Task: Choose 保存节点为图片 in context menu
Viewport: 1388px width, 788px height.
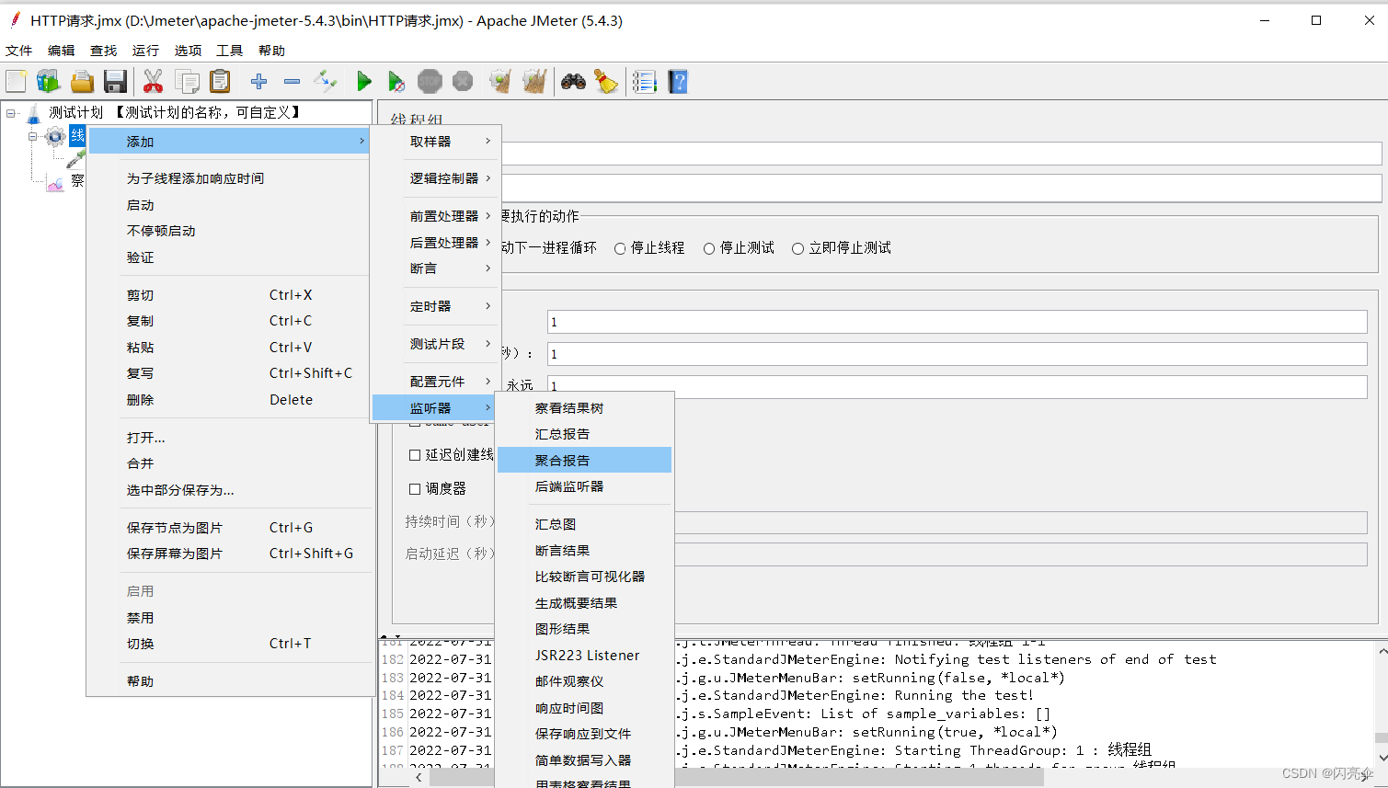Action: point(230,528)
